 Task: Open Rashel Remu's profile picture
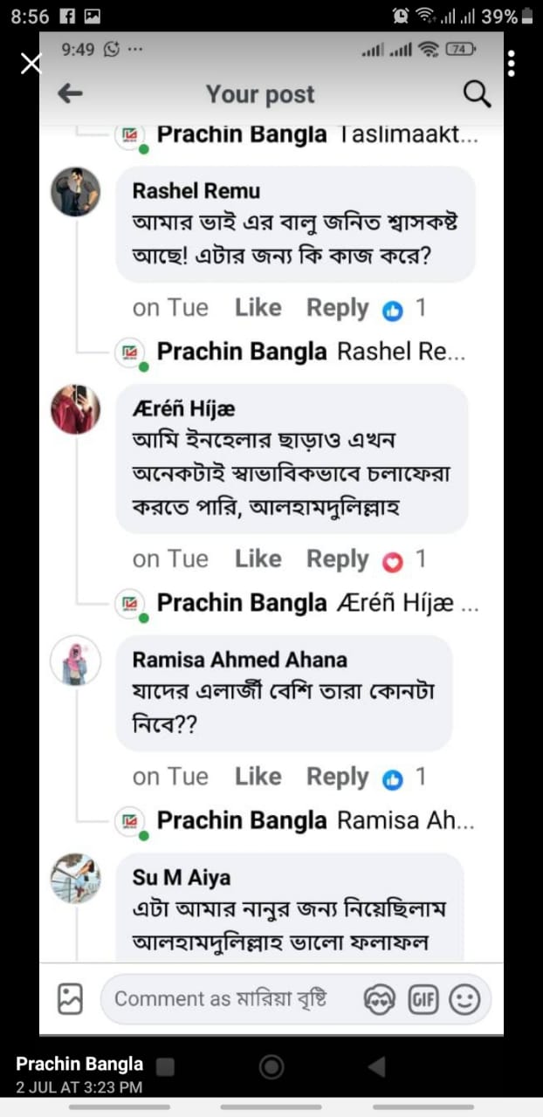pyautogui.click(x=76, y=191)
